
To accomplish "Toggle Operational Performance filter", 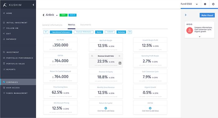I will coord(61,32).
